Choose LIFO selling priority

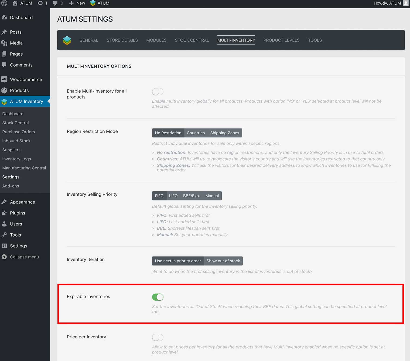(173, 196)
